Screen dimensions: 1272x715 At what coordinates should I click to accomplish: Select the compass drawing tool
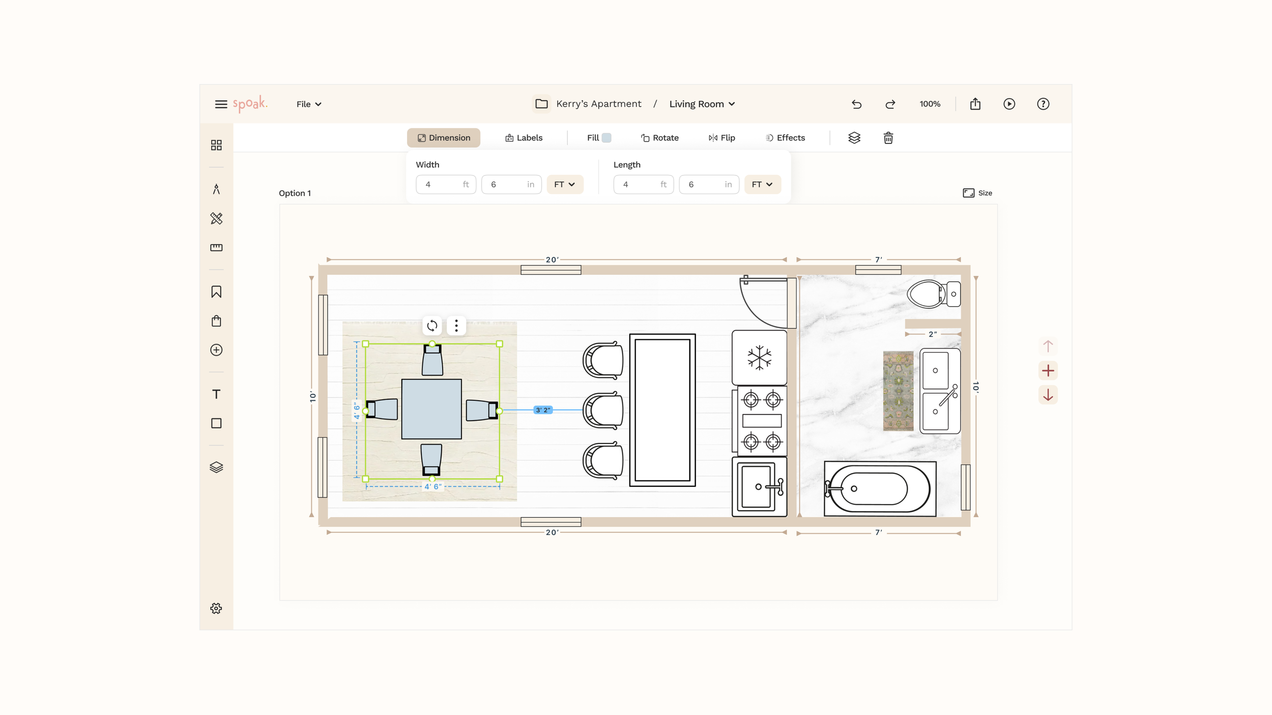216,189
